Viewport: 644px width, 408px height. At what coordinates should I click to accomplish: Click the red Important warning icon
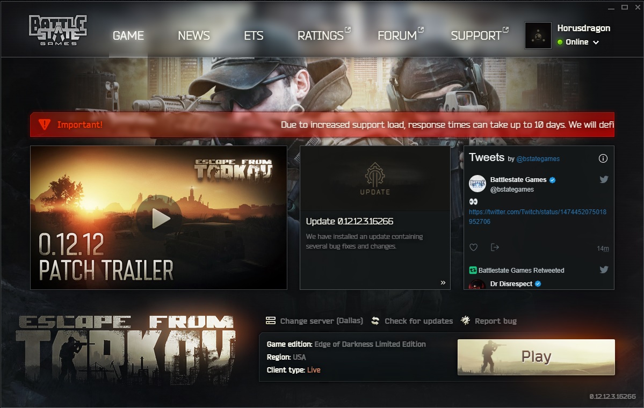click(45, 125)
